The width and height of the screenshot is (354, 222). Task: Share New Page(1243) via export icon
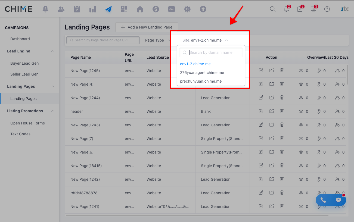coord(272,125)
